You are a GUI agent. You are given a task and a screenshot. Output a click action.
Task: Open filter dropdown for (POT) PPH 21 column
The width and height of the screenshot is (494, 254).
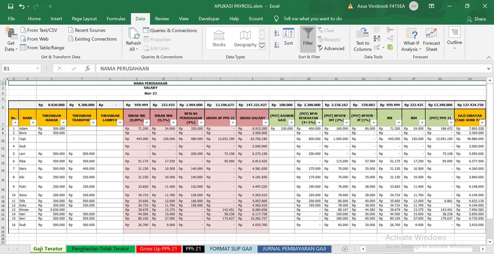tap(451, 123)
